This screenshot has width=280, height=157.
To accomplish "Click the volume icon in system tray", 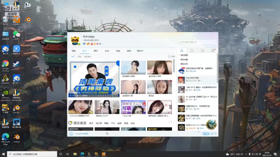I will (257, 154).
